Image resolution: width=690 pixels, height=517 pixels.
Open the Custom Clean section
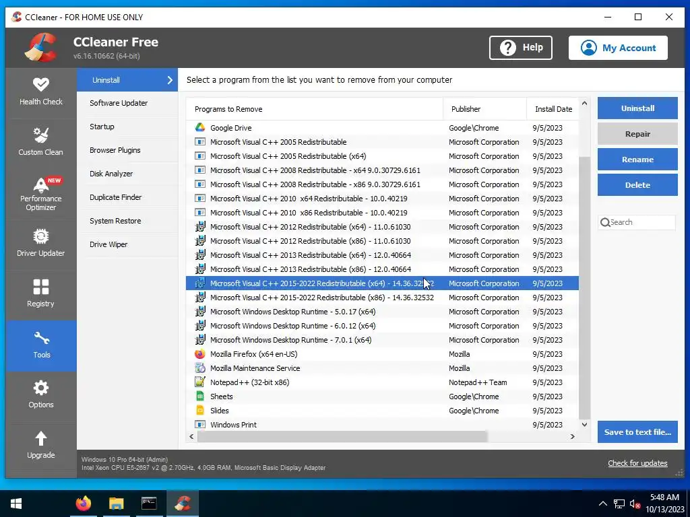(x=41, y=143)
